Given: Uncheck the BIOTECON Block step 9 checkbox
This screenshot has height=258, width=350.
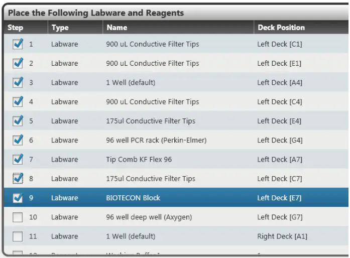Looking at the screenshot, I should pos(18,198).
